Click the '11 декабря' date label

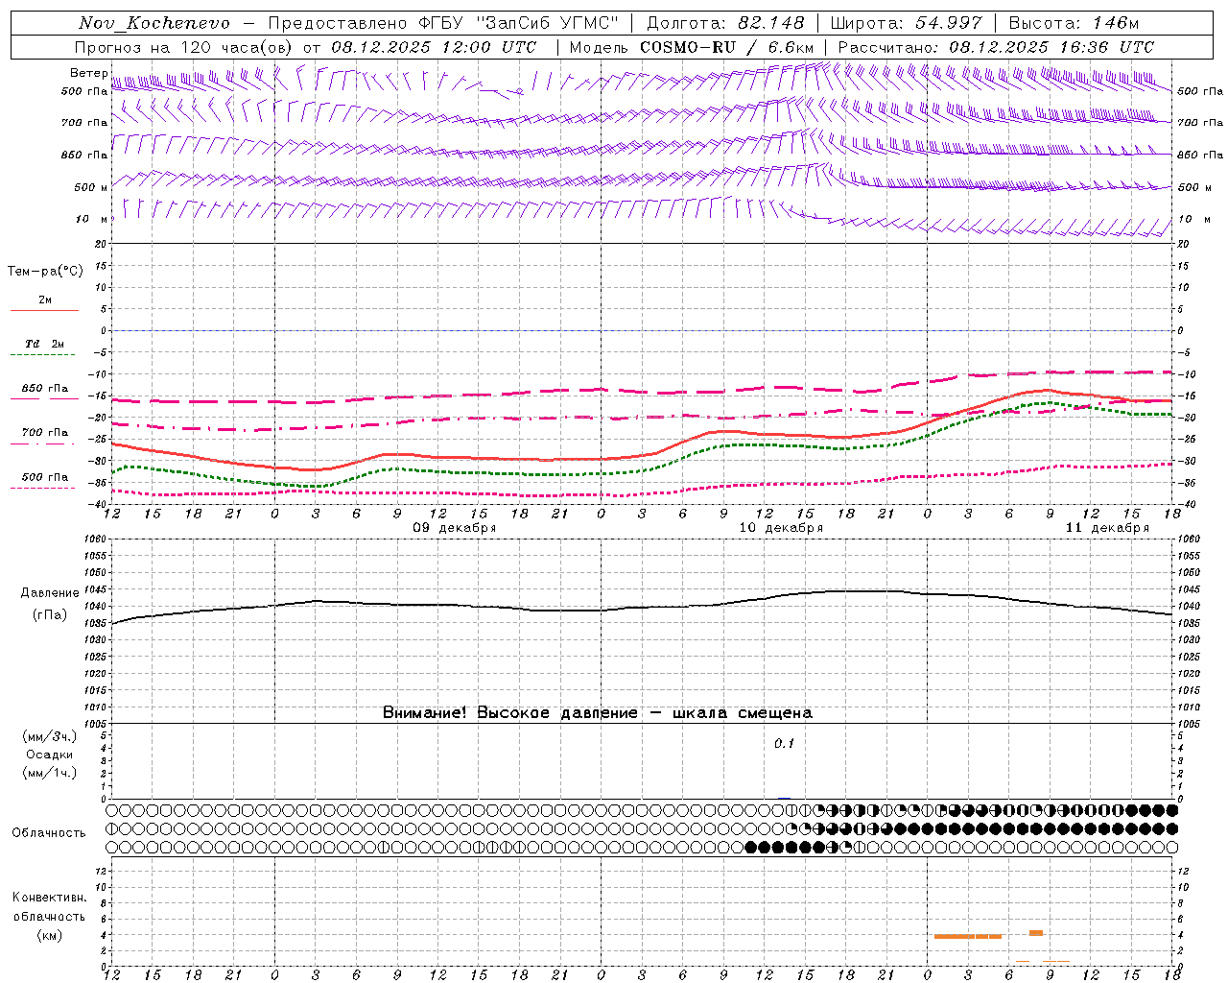tap(1107, 528)
